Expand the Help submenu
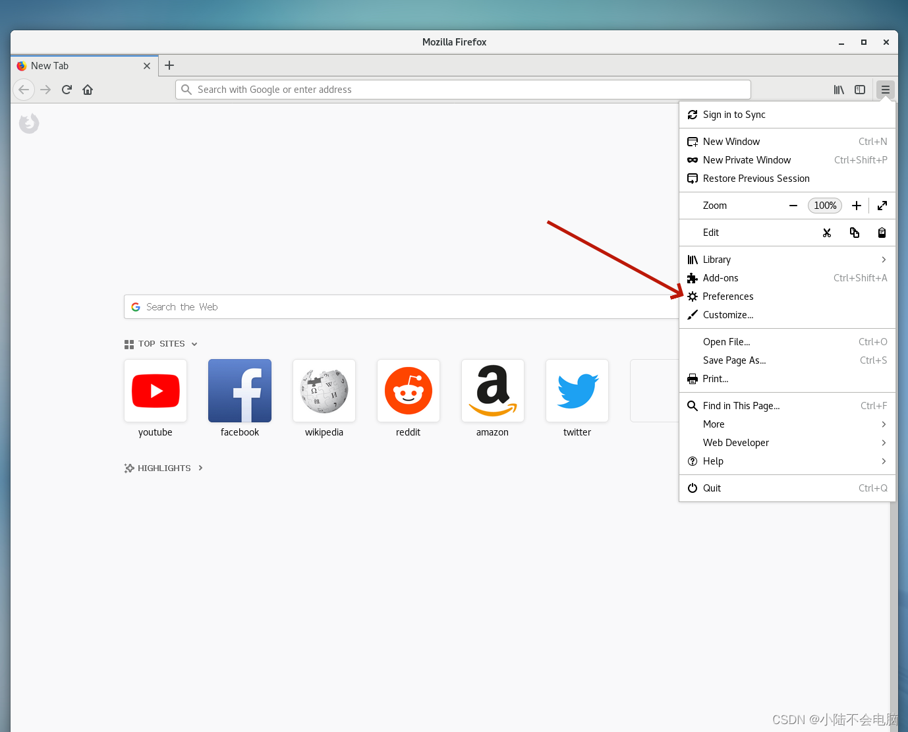 click(712, 461)
